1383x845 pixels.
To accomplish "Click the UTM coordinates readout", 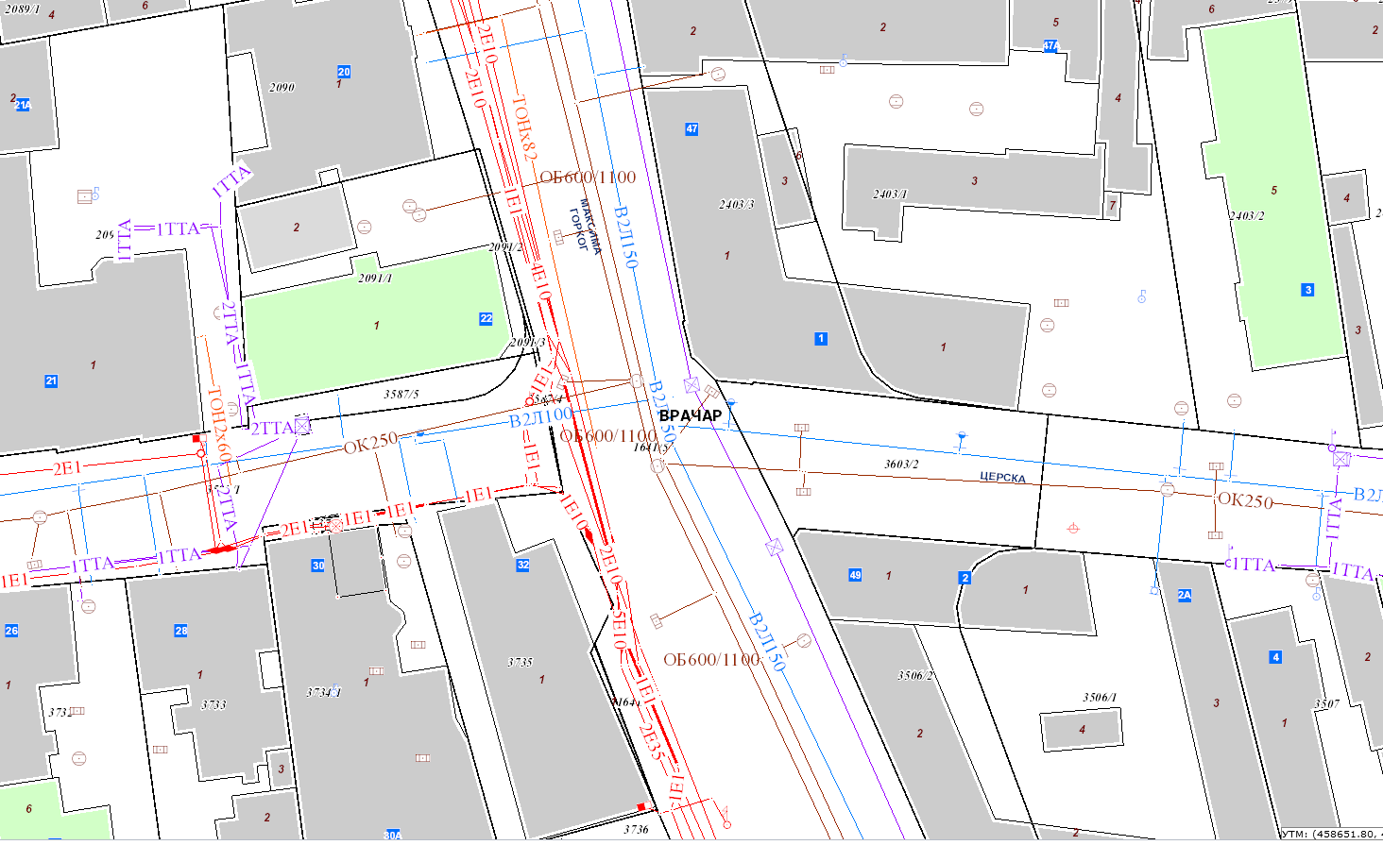I will (x=1330, y=834).
